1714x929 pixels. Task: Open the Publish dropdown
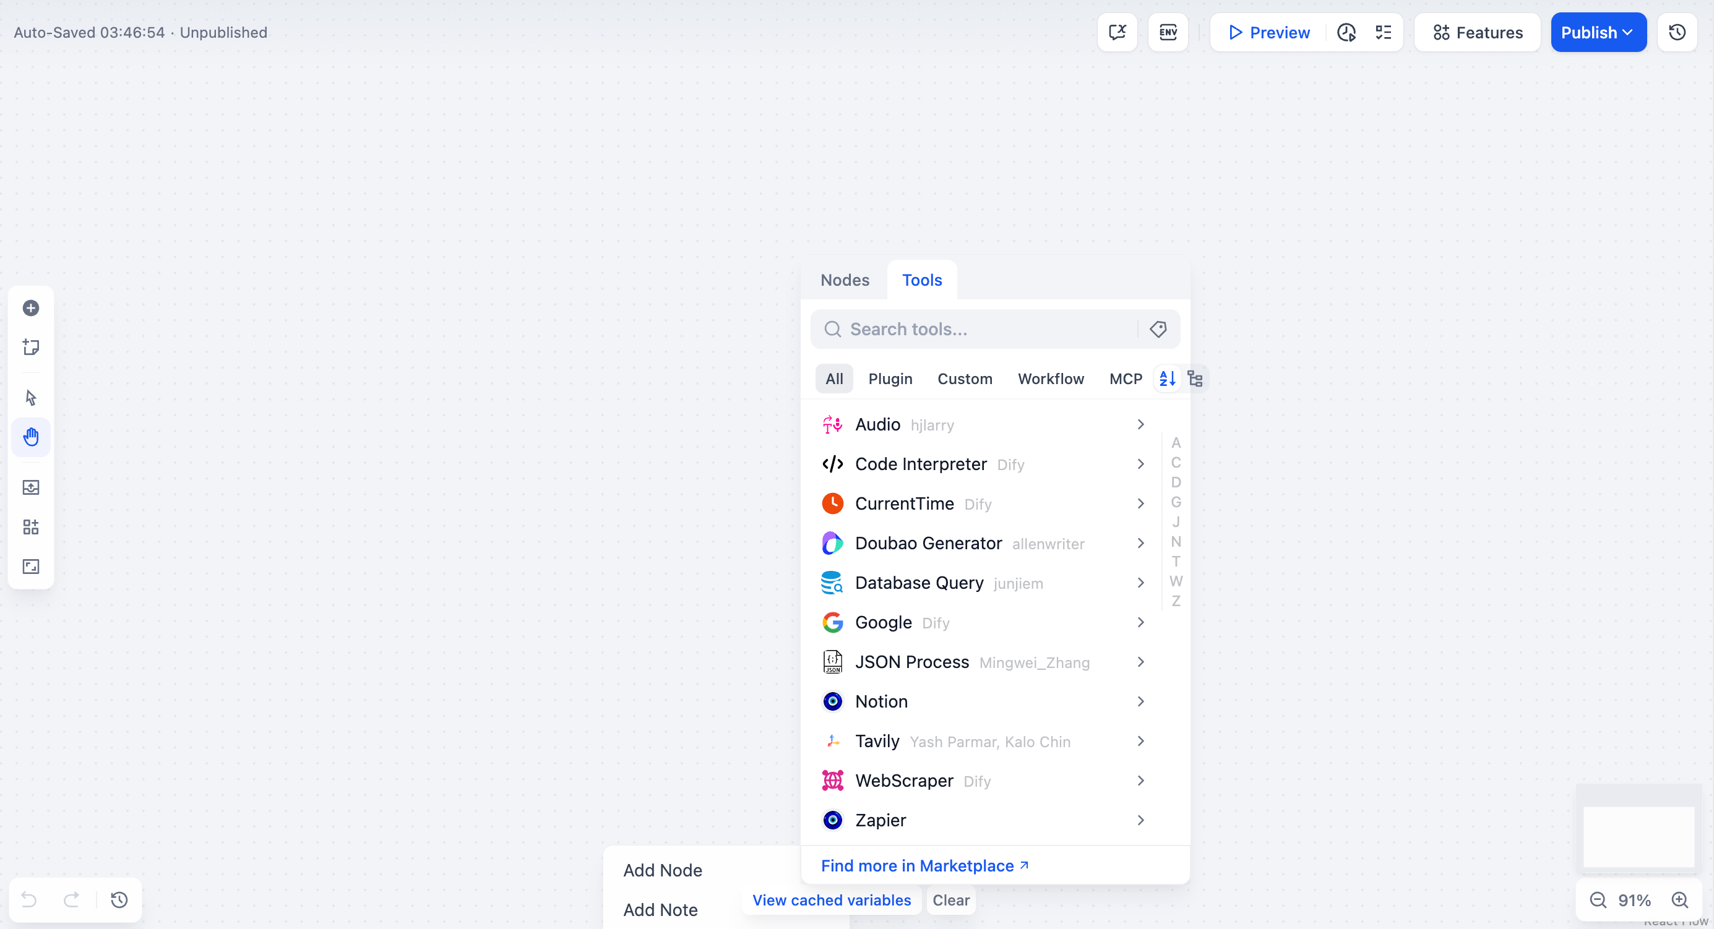click(x=1598, y=32)
